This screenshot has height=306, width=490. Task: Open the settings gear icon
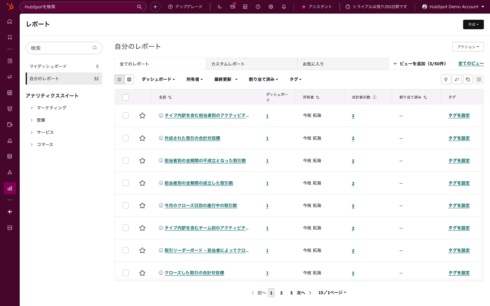pos(271,7)
